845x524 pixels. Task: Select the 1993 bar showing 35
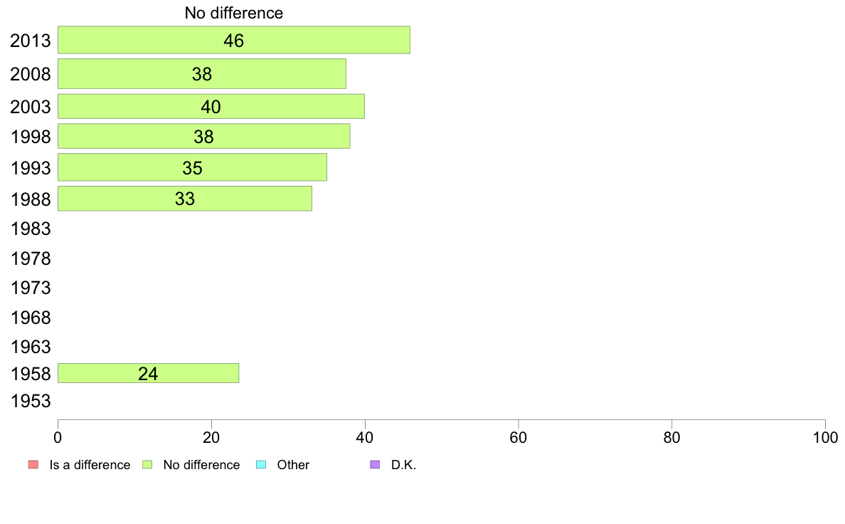click(x=192, y=167)
